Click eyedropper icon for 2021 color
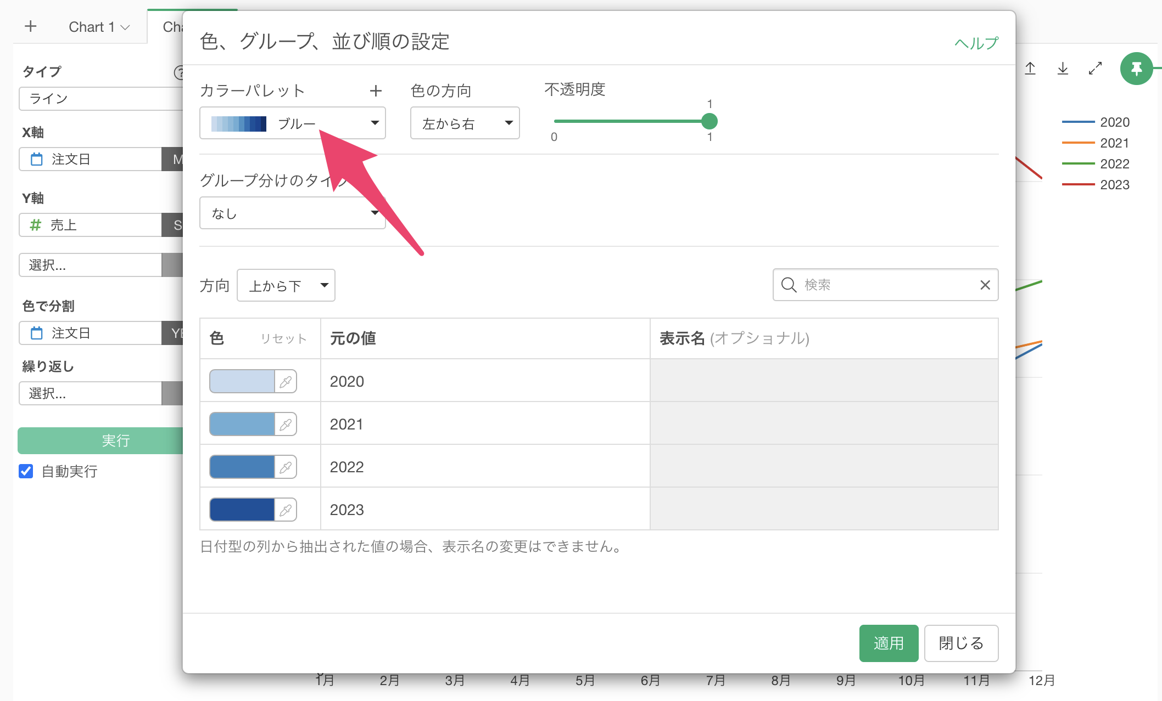Screen dimensions: 1162x701 tap(286, 425)
